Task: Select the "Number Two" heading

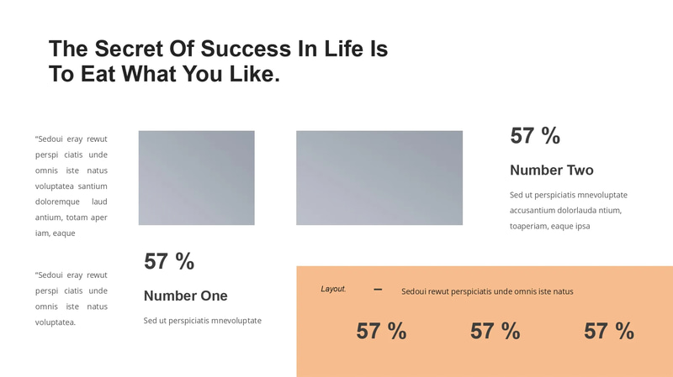Action: coord(552,170)
